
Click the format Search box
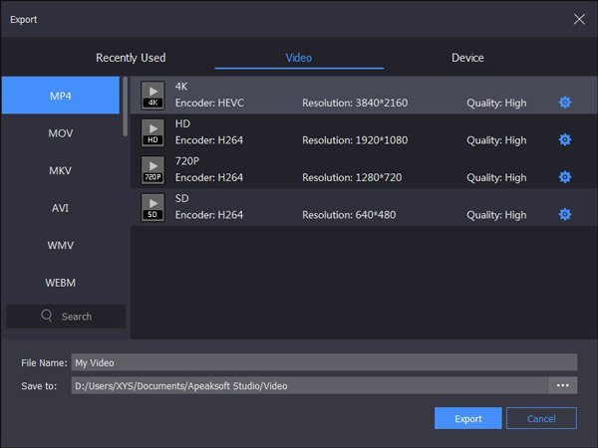tap(67, 317)
